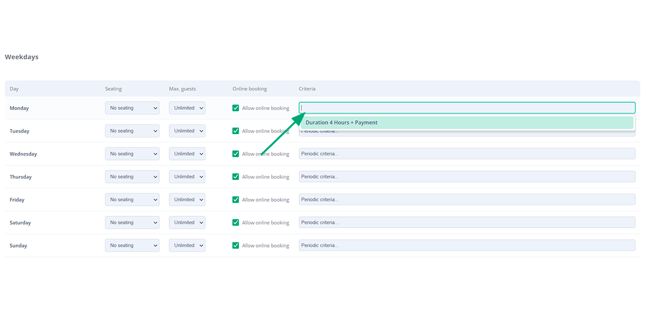Click the Periodic criteria field for Sunday
This screenshot has width=647, height=323.
[x=467, y=245]
